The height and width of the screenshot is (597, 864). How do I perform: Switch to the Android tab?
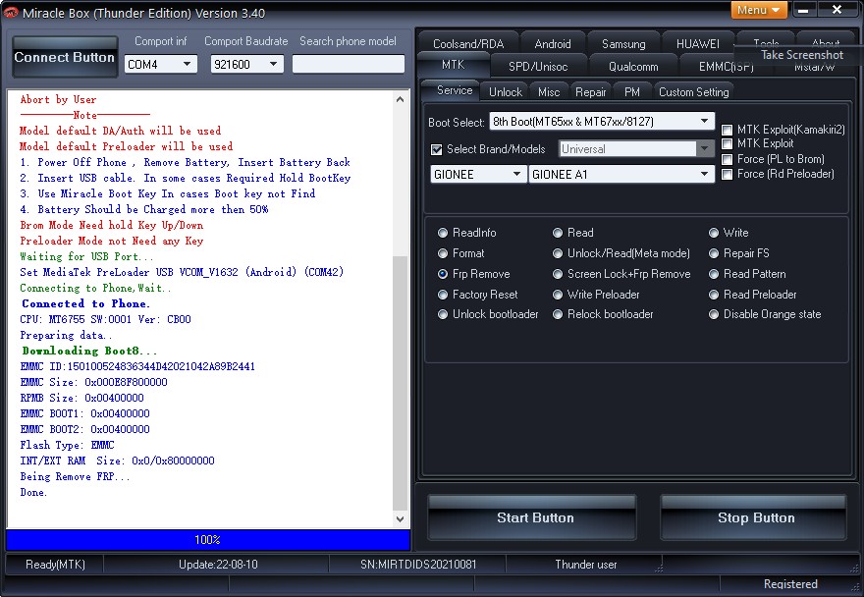[553, 43]
